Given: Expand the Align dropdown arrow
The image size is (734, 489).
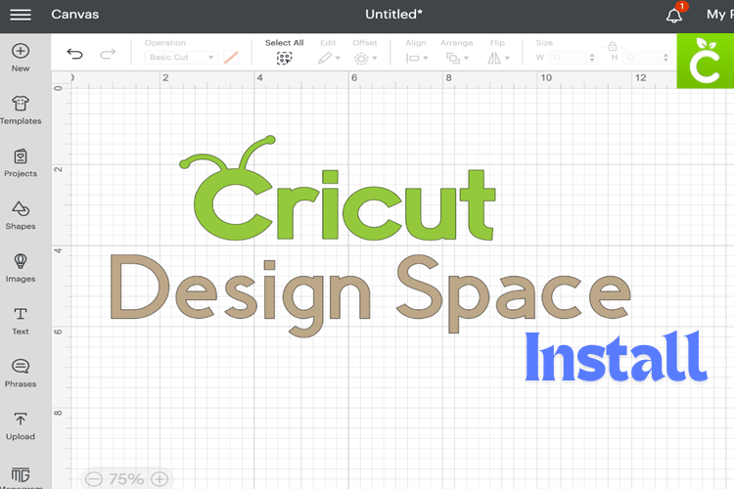Looking at the screenshot, I should click(x=426, y=59).
